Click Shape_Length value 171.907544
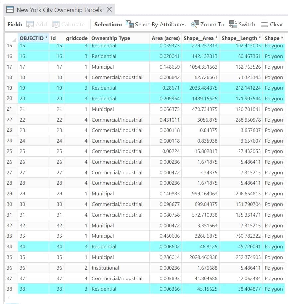Viewport: 288px width, 304px height. 241,99
